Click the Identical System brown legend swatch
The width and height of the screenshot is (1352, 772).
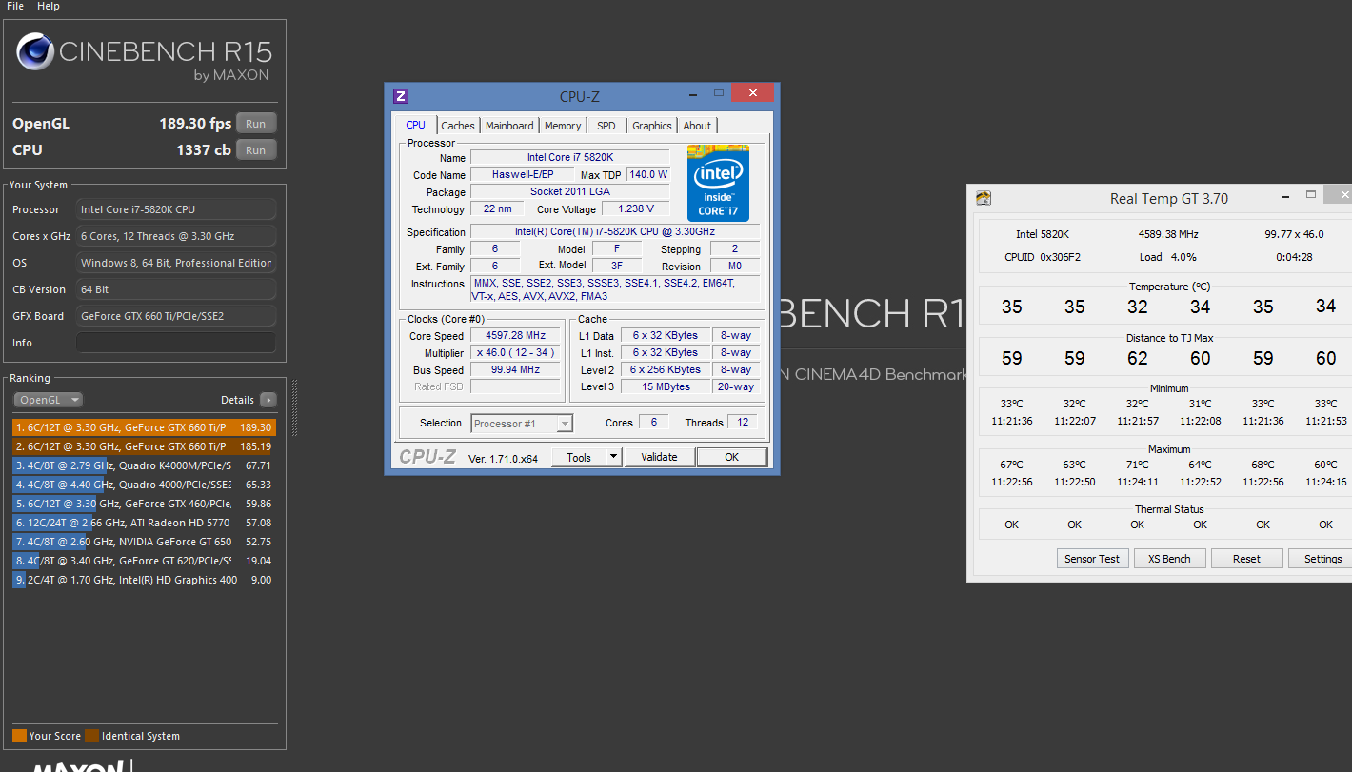coord(91,736)
